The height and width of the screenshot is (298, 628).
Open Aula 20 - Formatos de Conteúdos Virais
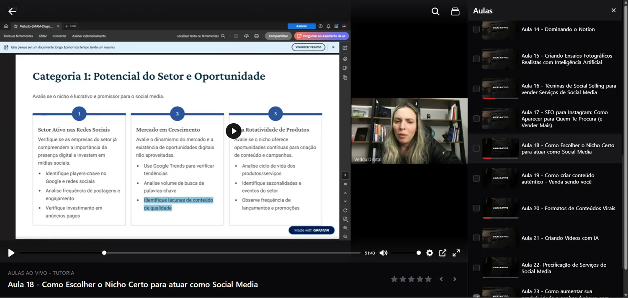click(569, 208)
